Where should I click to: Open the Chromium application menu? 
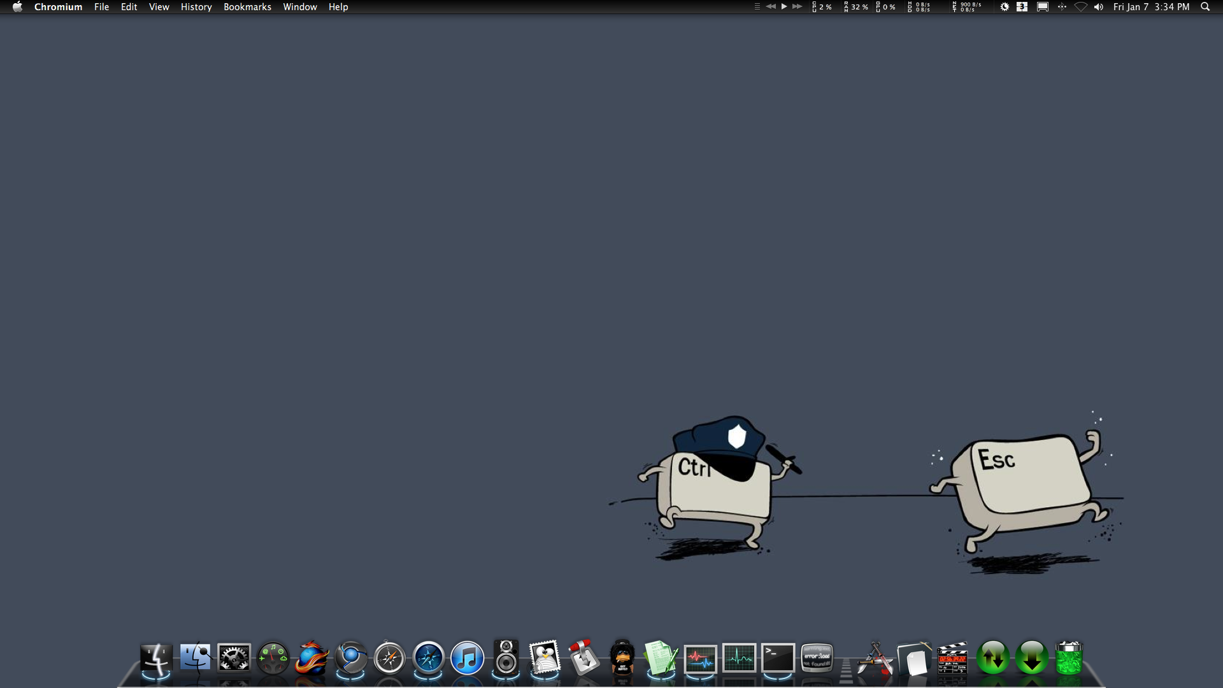pos(58,7)
